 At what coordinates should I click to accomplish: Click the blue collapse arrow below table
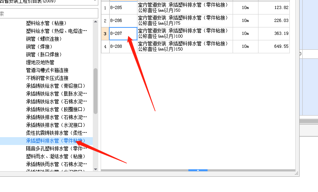pos(198,170)
